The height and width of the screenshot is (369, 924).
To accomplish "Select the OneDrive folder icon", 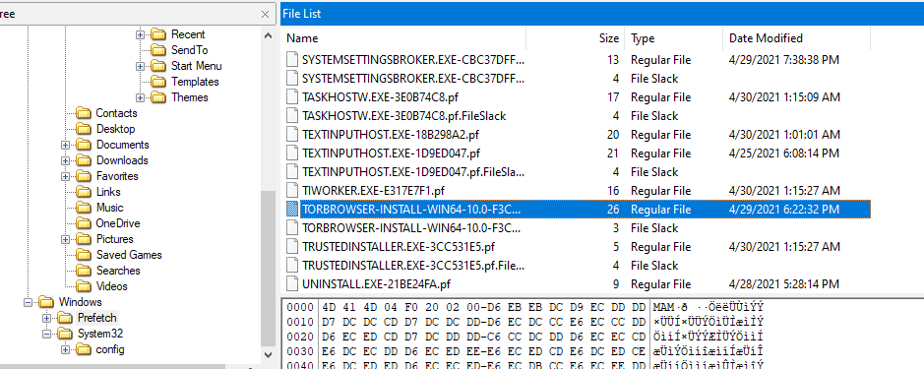I will pos(83,223).
